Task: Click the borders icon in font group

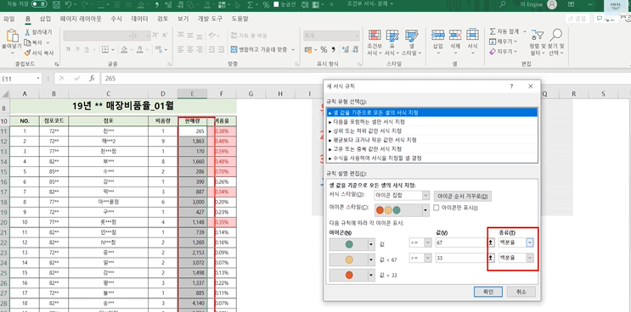Action: point(105,50)
